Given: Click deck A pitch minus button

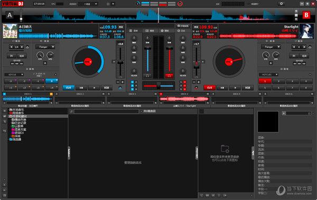Looking at the screenshot, I should 118,82.
